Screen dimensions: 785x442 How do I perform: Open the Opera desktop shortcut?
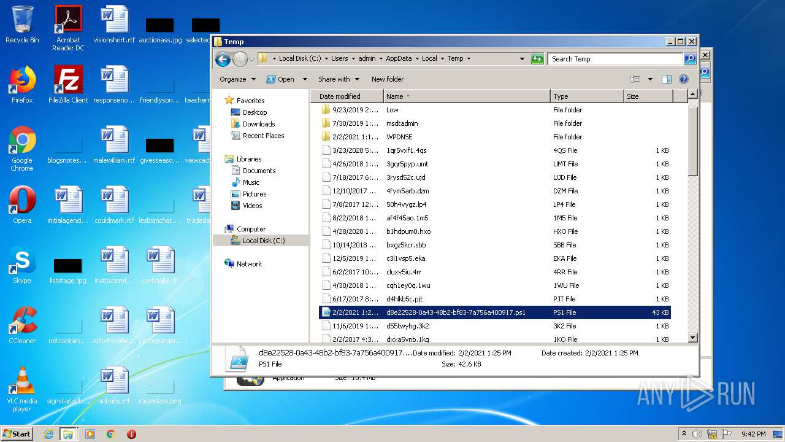(x=22, y=204)
